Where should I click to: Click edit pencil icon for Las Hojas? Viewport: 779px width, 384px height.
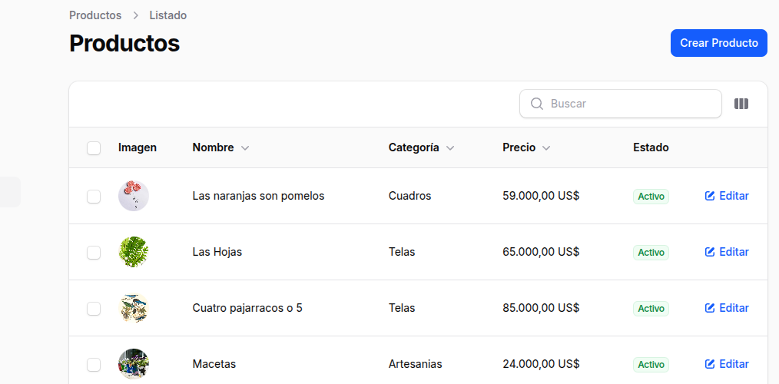click(x=710, y=252)
